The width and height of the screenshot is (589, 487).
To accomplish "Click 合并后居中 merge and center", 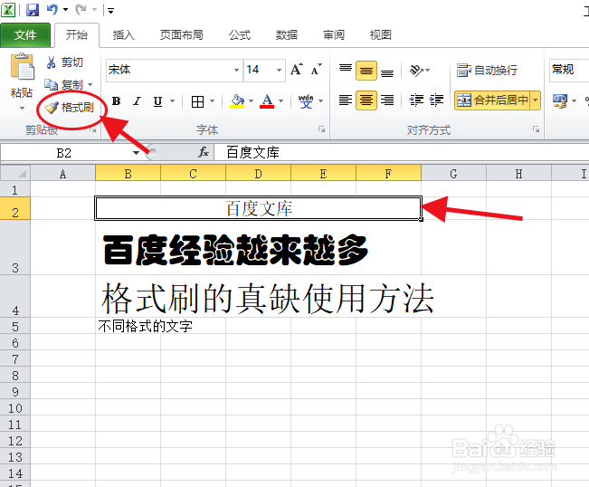I will [492, 100].
